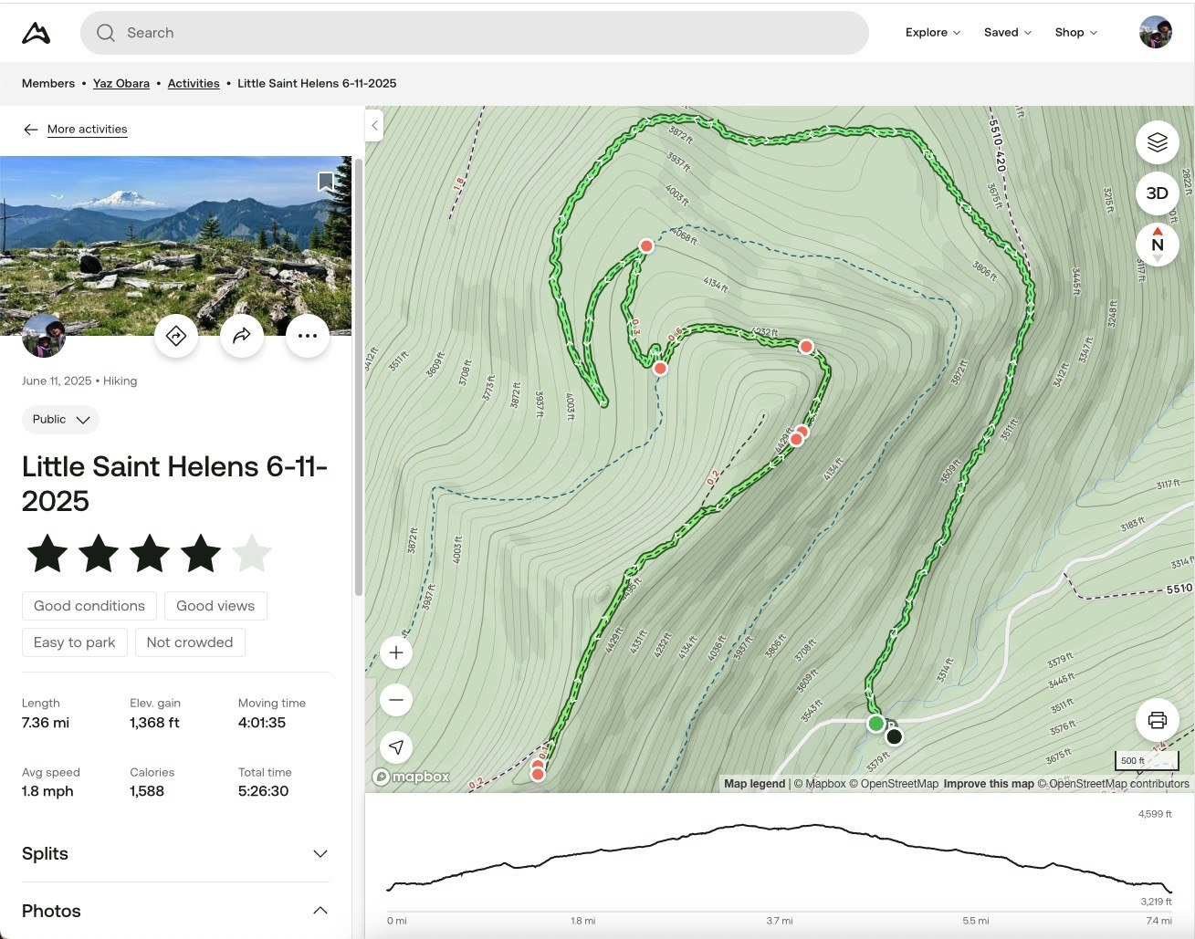
Task: Open the Public visibility dropdown
Action: [x=60, y=420]
